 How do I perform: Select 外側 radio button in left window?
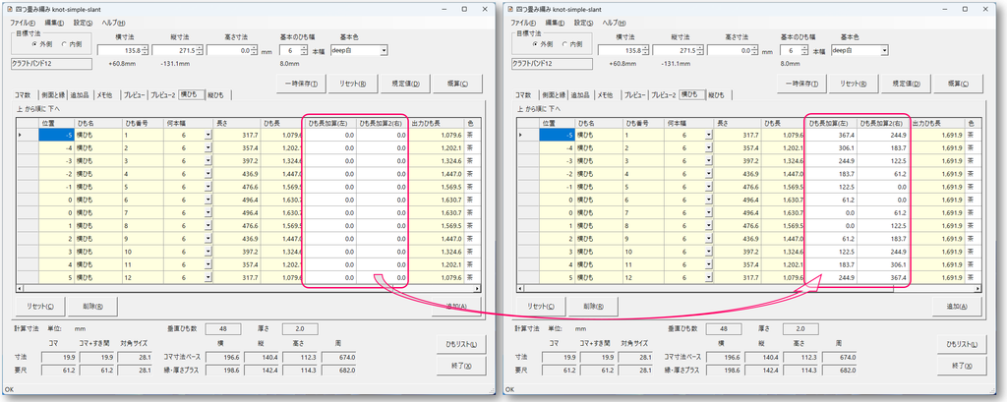tap(41, 44)
